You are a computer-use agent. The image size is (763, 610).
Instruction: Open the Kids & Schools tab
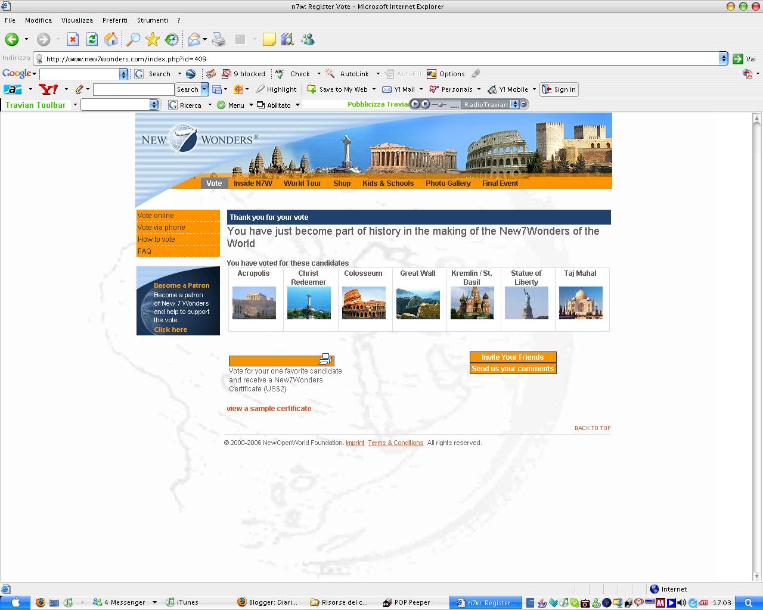pyautogui.click(x=388, y=183)
